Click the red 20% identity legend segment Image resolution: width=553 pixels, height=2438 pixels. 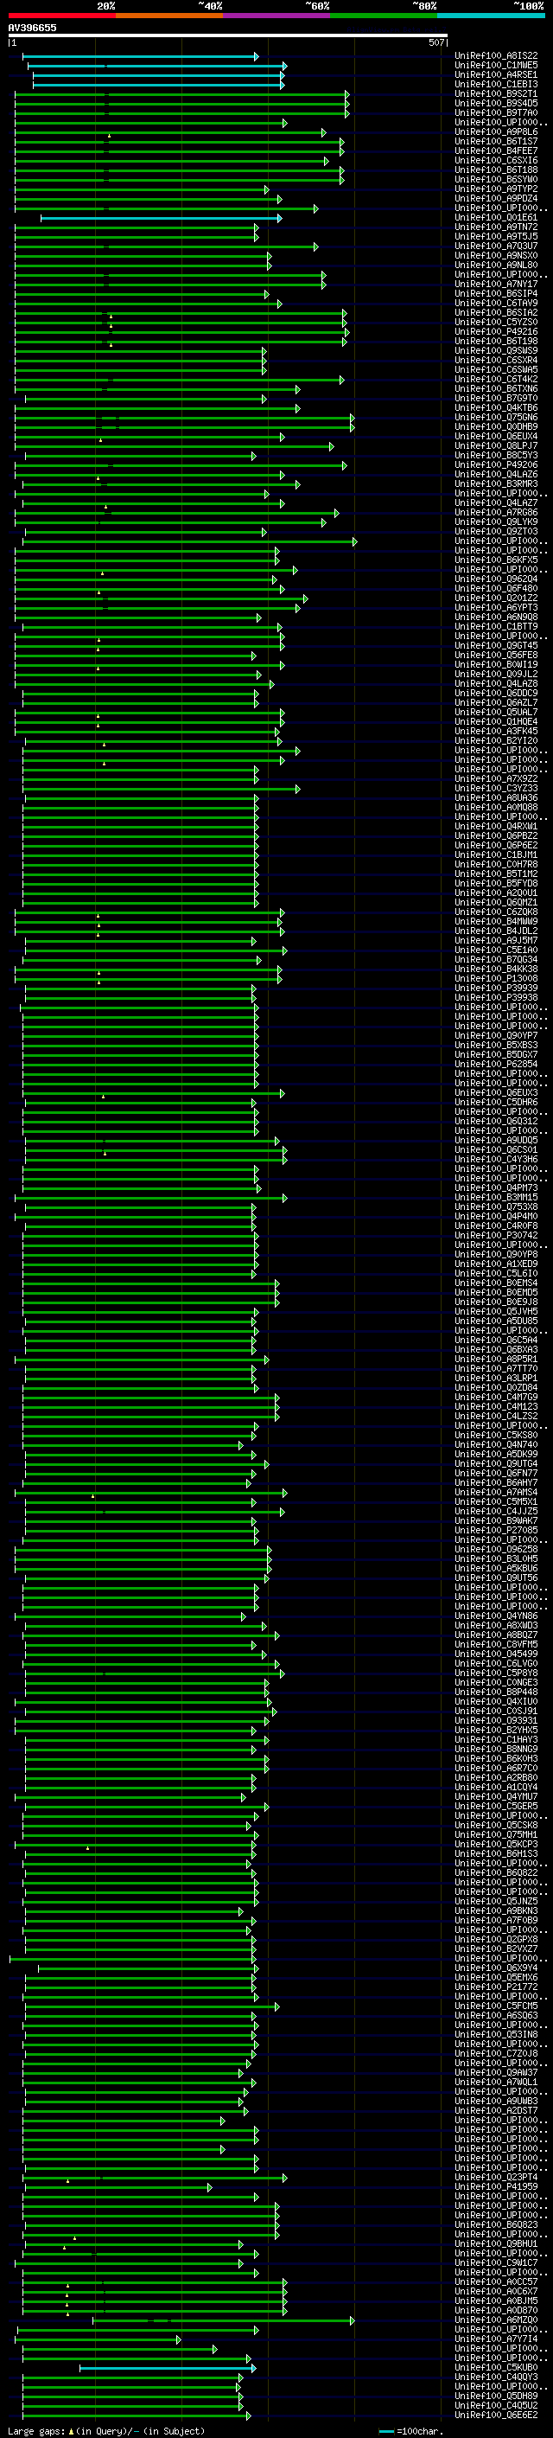pos(61,16)
